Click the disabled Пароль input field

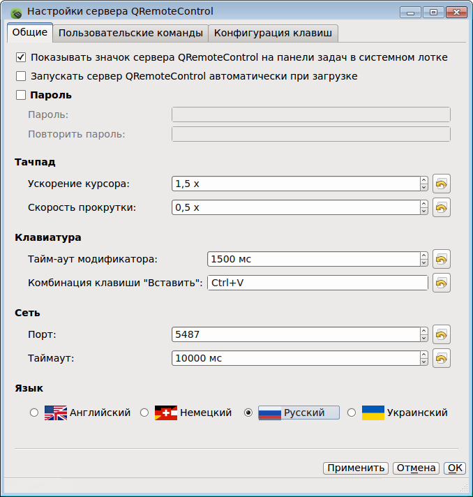tap(311, 114)
